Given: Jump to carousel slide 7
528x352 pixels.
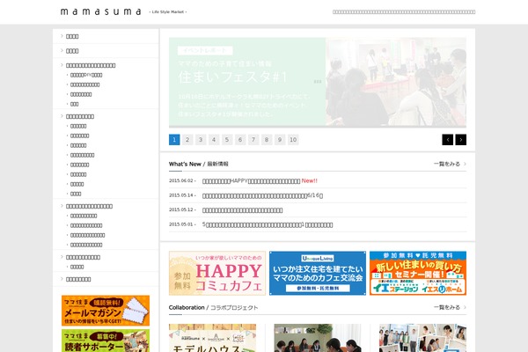Looking at the screenshot, I should coord(253,139).
